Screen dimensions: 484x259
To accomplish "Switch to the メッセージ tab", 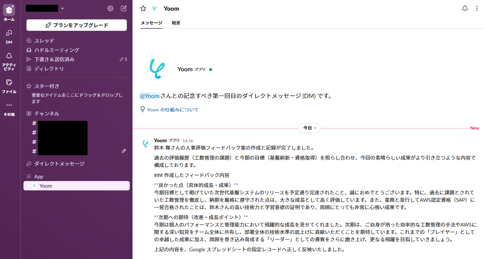I will [x=151, y=23].
